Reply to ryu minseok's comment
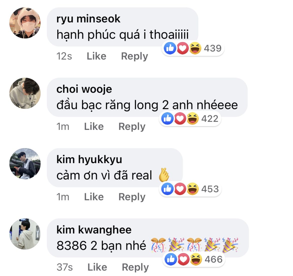Image resolution: width=293 pixels, height=276 pixels. pyautogui.click(x=134, y=56)
